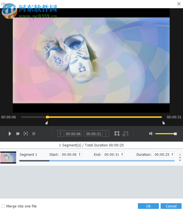Click the play segment bracket icon
The width and height of the screenshot is (183, 212).
click(x=26, y=134)
